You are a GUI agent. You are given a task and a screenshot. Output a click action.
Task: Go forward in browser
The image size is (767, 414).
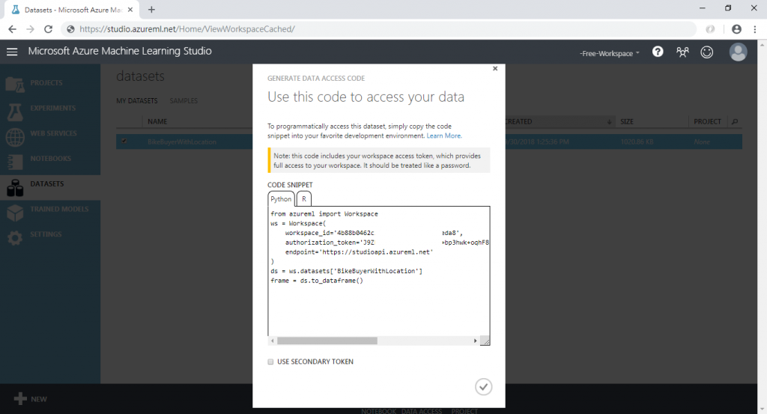click(x=30, y=29)
